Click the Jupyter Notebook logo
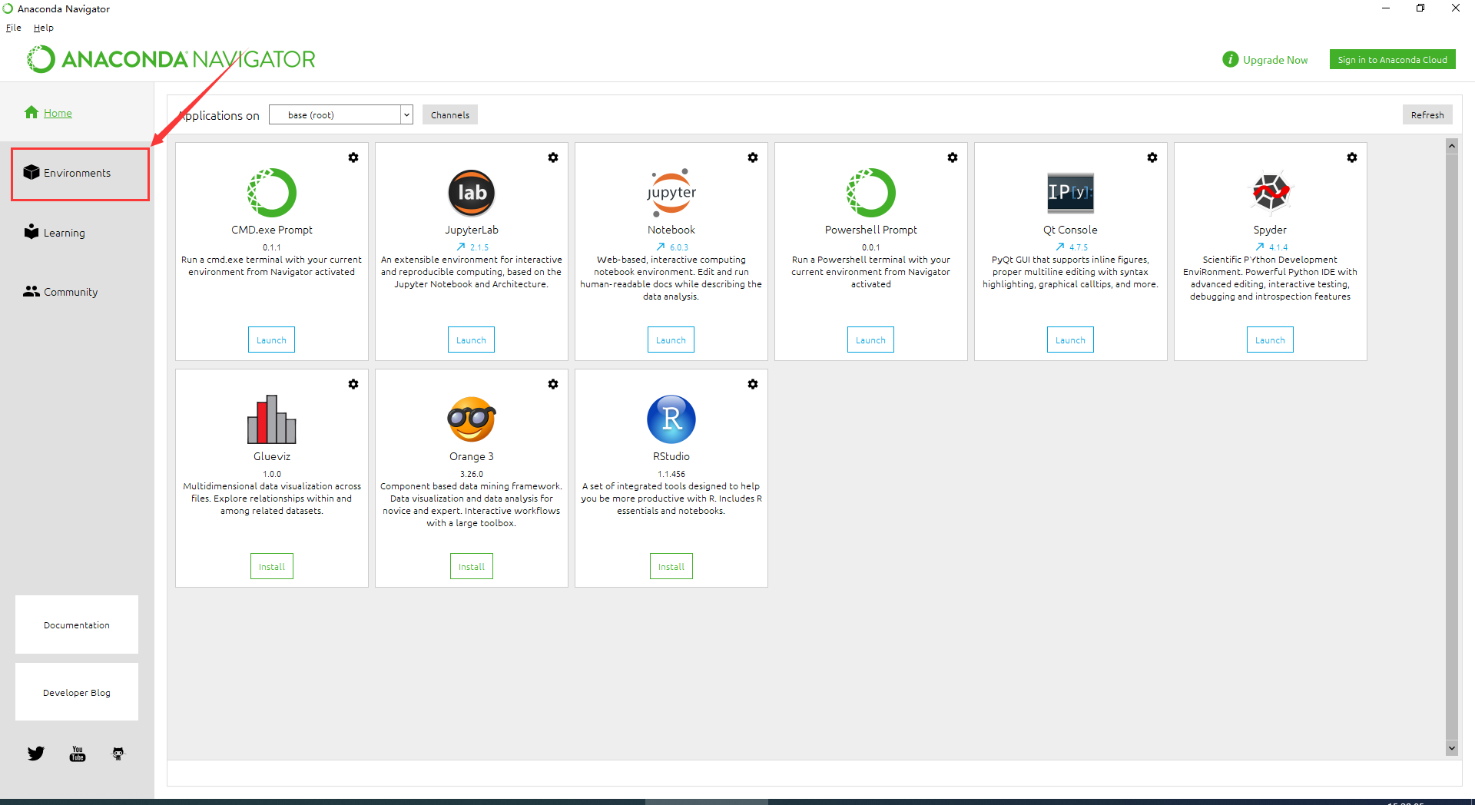 [671, 193]
